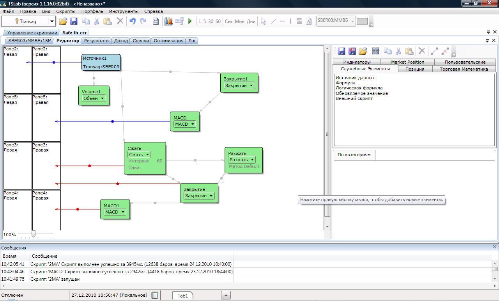
Task: Click the connect-nodes link icon in the editor toolbar
Action: 434,51
